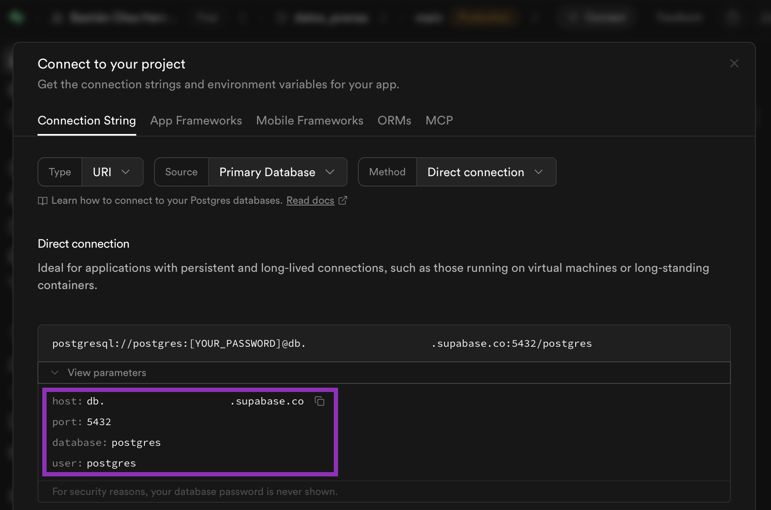Close the Connect to your project dialog
The image size is (771, 510).
pos(734,64)
